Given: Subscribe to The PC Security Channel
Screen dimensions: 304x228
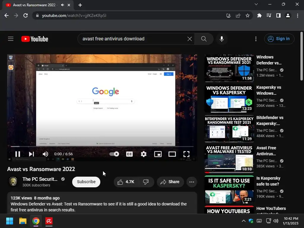Looking at the screenshot, I should click(x=86, y=182).
